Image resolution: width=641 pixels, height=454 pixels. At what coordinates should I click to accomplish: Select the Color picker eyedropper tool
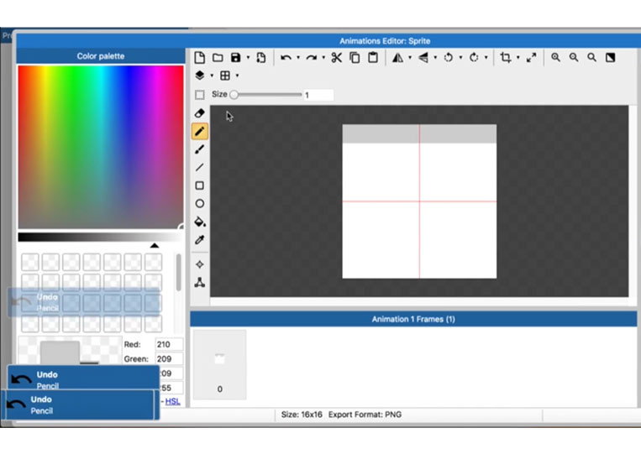[x=199, y=240]
